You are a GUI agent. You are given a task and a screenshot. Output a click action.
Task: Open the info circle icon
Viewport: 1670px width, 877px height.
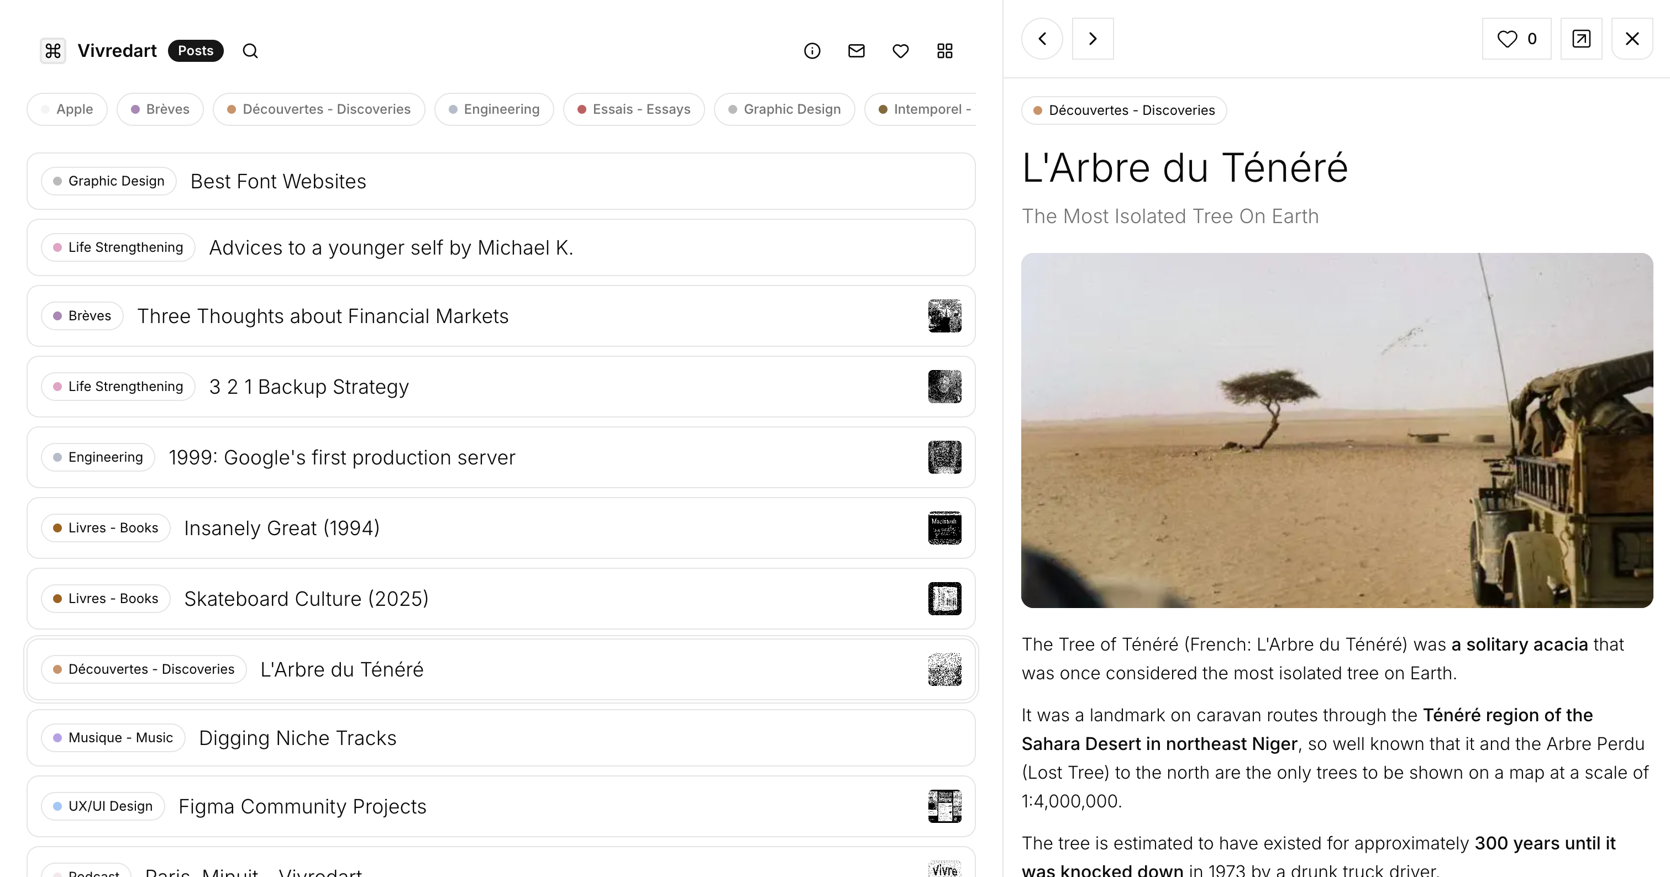click(x=812, y=50)
